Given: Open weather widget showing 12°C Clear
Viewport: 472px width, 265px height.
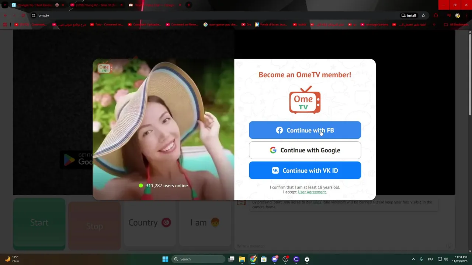Looking at the screenshot, I should click(x=12, y=259).
